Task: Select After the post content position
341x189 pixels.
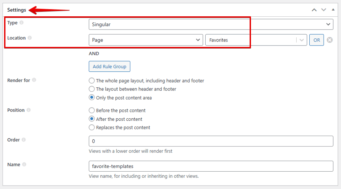Action: click(91, 119)
